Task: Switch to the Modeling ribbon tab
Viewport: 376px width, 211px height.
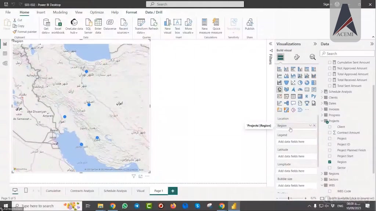Action: 60,12
